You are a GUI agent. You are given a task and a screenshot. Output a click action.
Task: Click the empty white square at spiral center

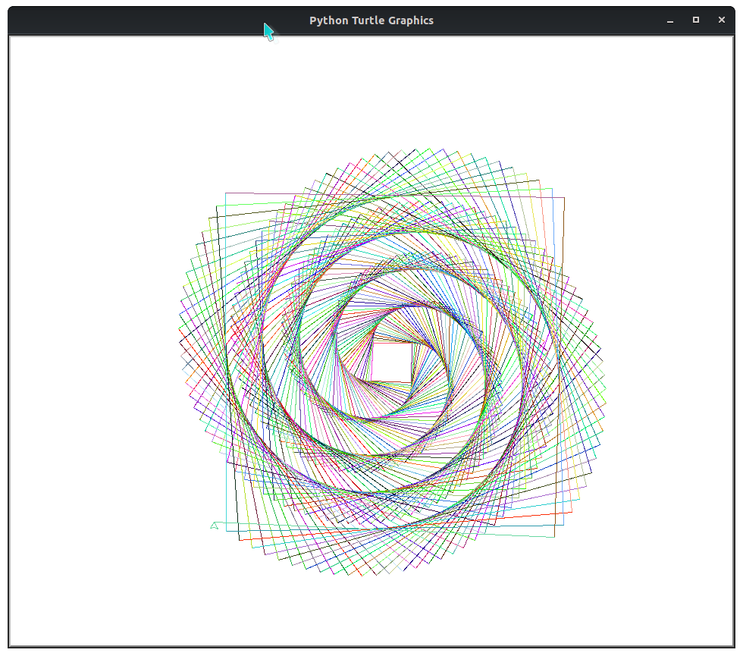pos(392,363)
